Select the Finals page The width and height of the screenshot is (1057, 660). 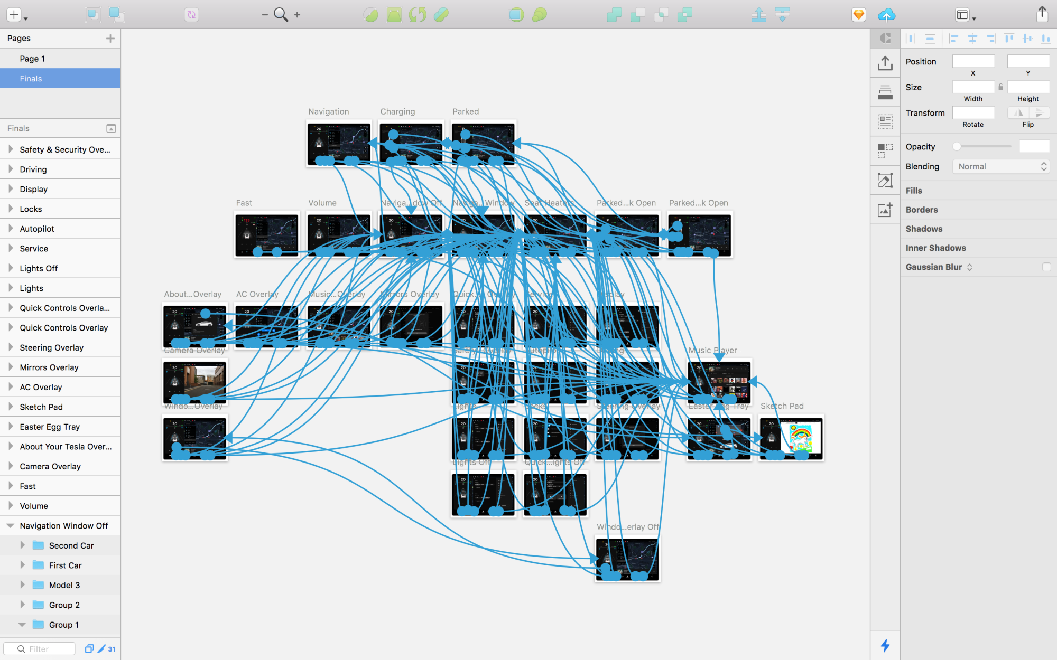[x=31, y=79]
